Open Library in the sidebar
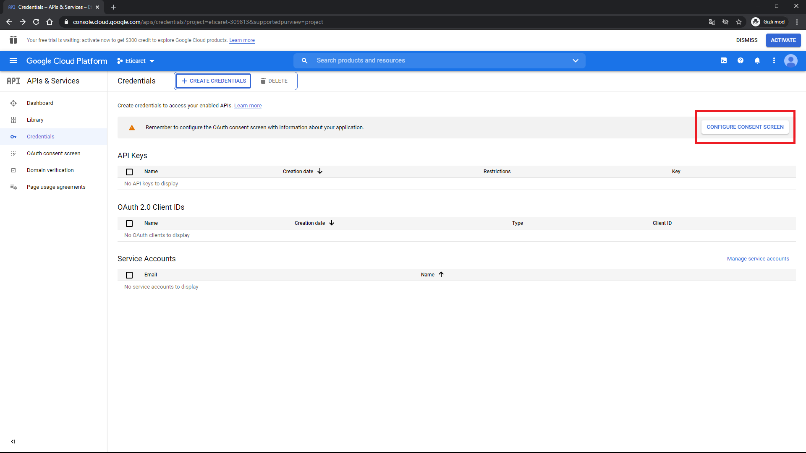Screen dimensions: 806x453 [54, 120]
